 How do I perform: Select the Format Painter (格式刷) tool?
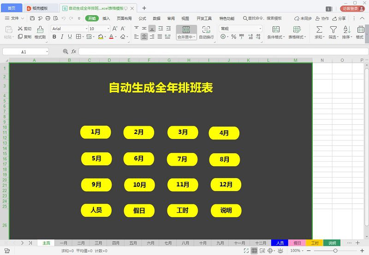point(40,32)
